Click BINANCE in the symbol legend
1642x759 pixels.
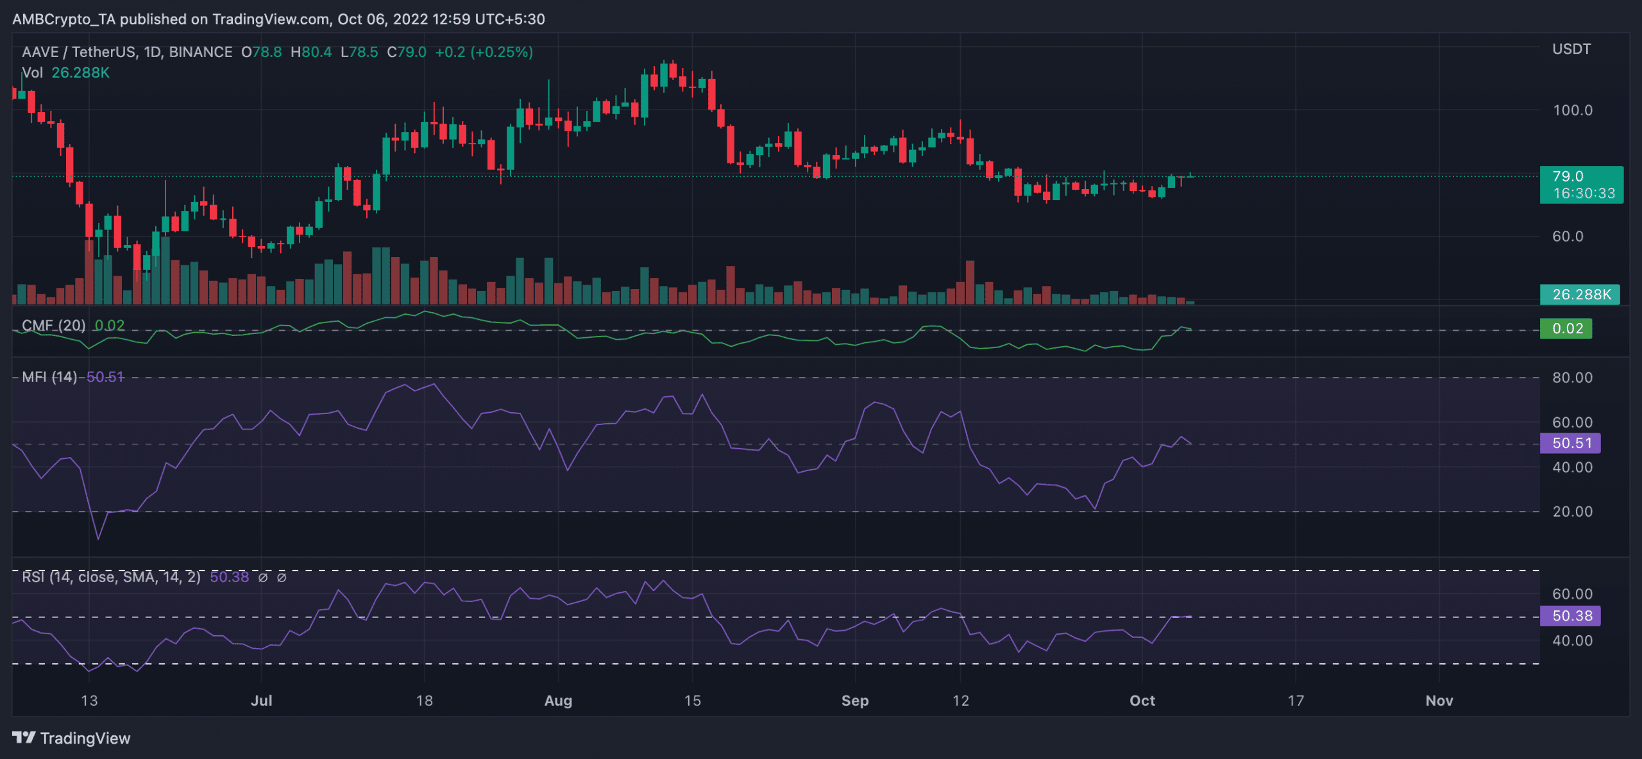(201, 53)
